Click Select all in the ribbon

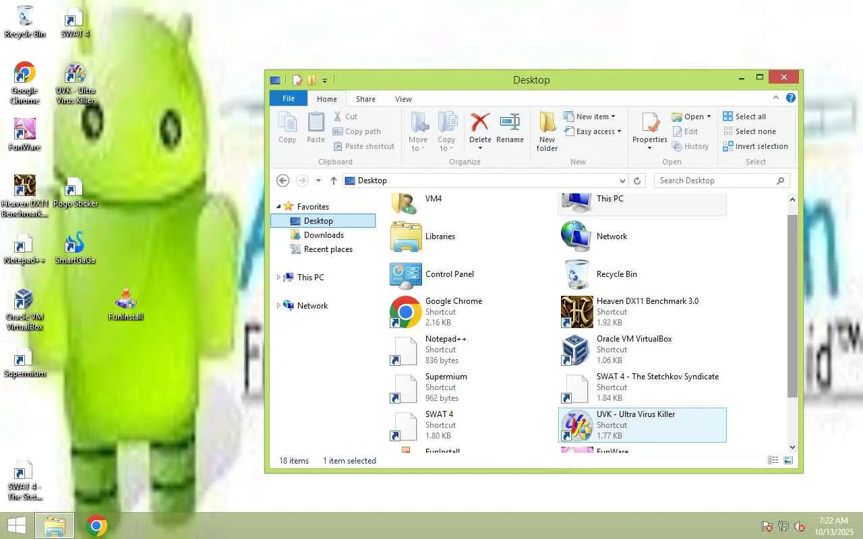coord(744,117)
